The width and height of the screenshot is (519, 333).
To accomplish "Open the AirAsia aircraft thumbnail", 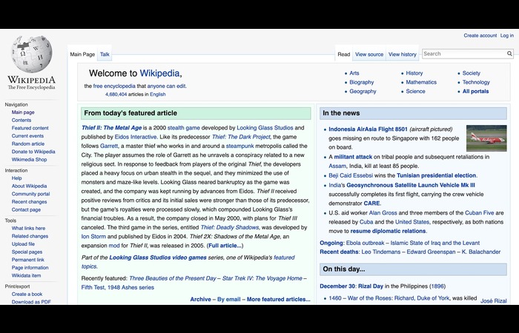I will tap(486, 138).
